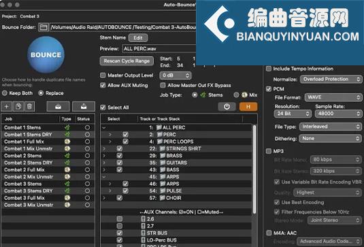Screen dimensions: 364x247
Task: Select the Stems job type radio
Action: (195, 95)
